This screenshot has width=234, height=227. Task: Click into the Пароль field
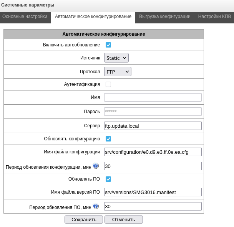pos(153,112)
